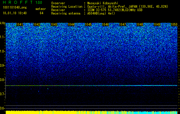The image size is (180, 114).
Task: Click the Receiving Location value line
Action: (128, 7)
